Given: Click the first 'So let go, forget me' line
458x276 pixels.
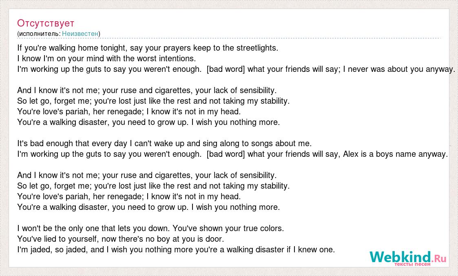Looking at the screenshot, I should 153,101.
